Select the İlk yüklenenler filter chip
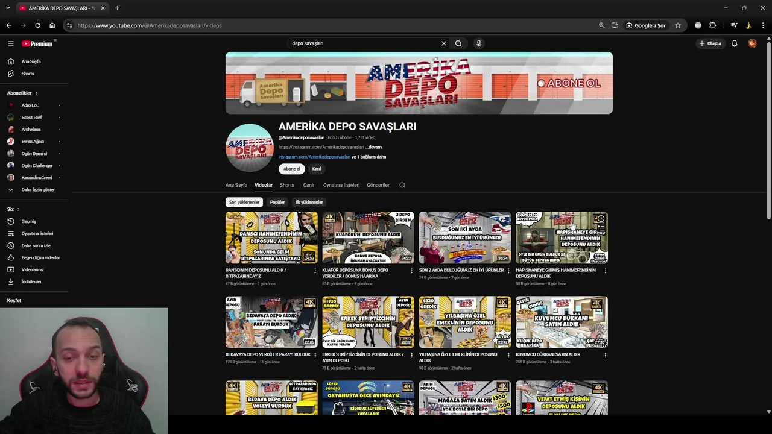 point(309,202)
